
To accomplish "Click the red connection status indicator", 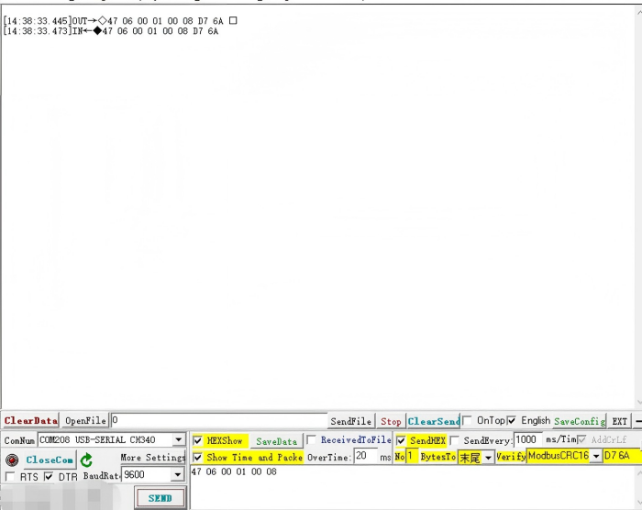I will pos(12,460).
